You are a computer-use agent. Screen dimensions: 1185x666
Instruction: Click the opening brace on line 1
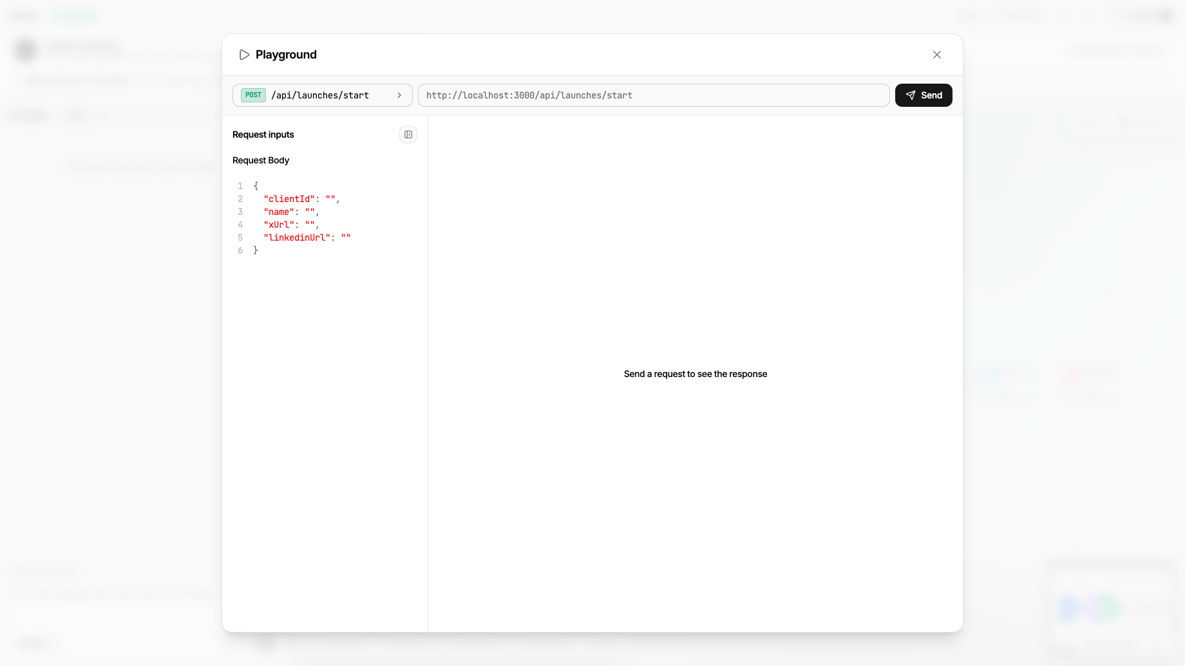(x=256, y=186)
